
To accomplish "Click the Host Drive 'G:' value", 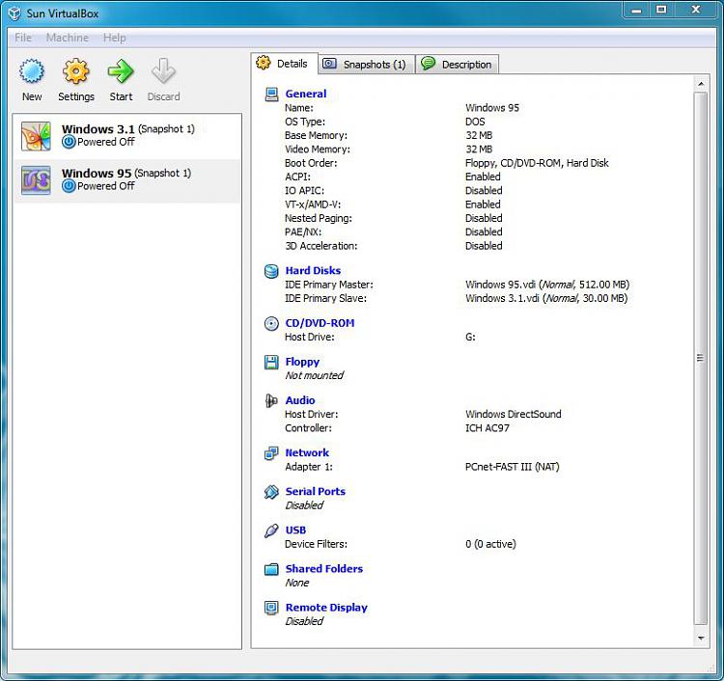I will click(470, 337).
